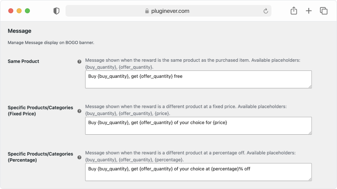Show the tab overview icon
Viewport: 337px width, 189px height.
324,11
